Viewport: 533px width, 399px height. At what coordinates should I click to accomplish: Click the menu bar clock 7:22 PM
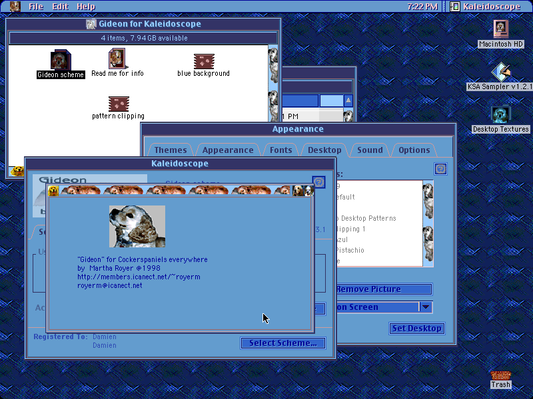422,7
